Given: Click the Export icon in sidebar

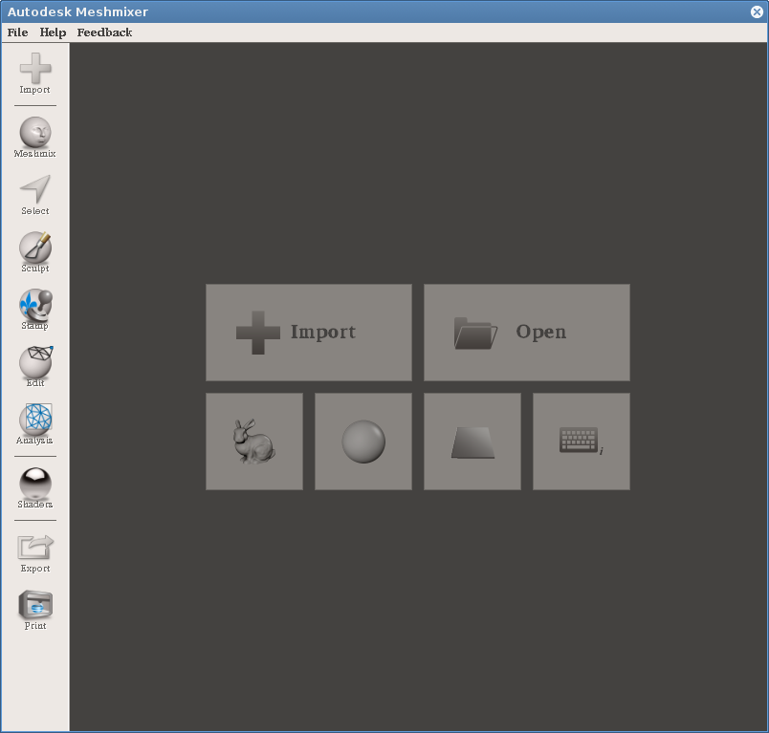Looking at the screenshot, I should pyautogui.click(x=34, y=553).
